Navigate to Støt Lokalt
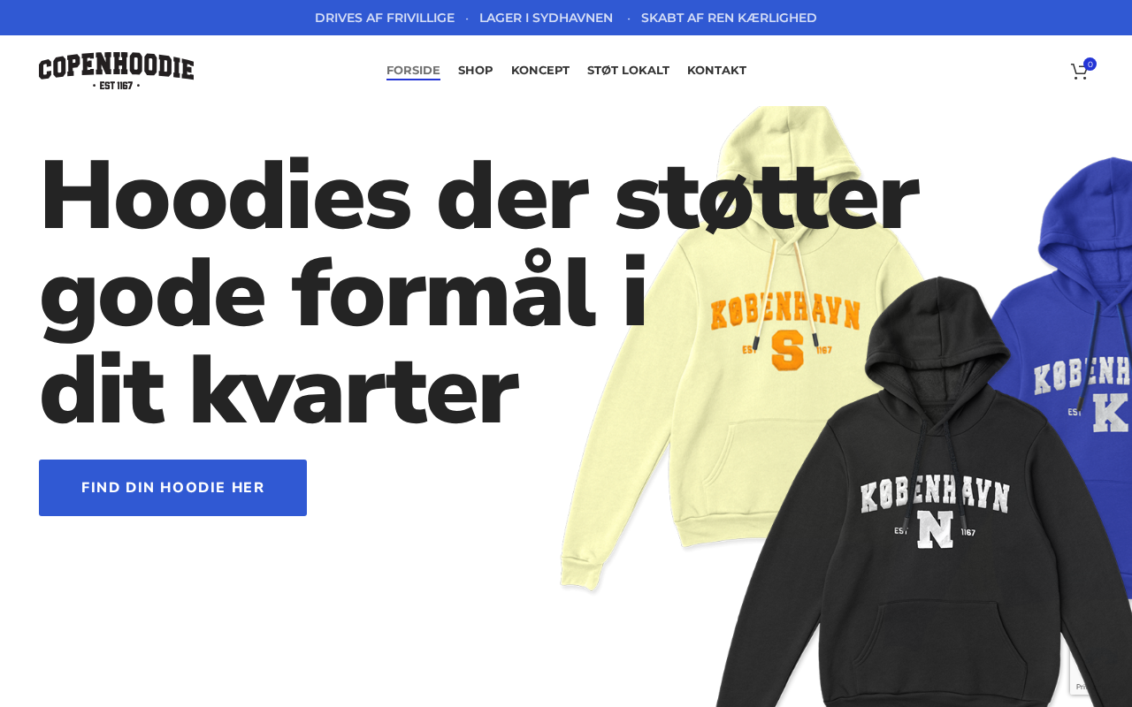The image size is (1132, 707). coord(628,71)
